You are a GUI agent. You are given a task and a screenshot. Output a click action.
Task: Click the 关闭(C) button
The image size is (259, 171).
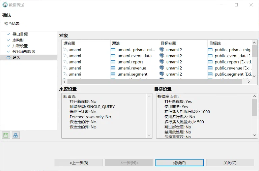coord(230,163)
